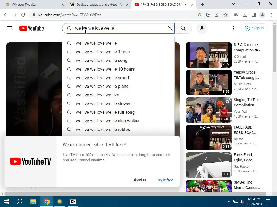The width and height of the screenshot is (277, 207).
Task: Open Yassified channel name in sidebar
Action: coord(240,111)
